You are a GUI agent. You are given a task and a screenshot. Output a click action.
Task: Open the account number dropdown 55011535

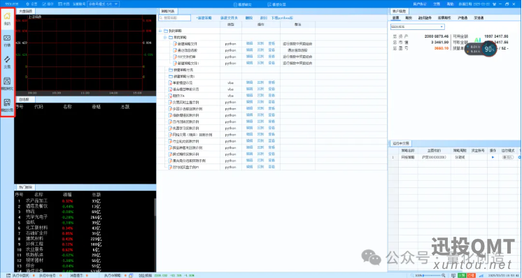click(418, 27)
